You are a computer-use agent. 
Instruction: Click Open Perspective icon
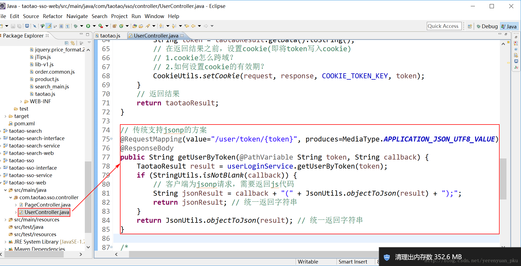point(470,26)
